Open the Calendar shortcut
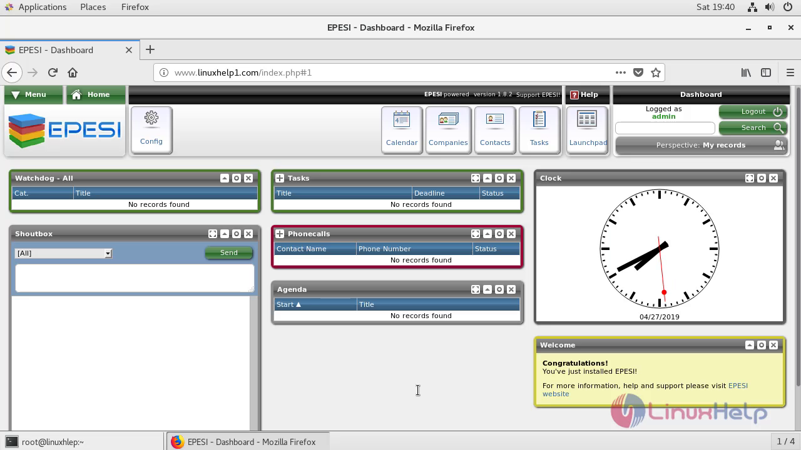The width and height of the screenshot is (801, 450). [402, 129]
